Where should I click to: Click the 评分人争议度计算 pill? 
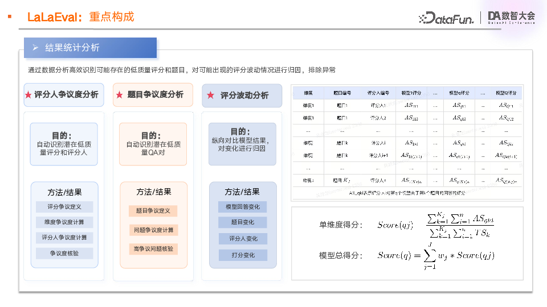[64, 238]
